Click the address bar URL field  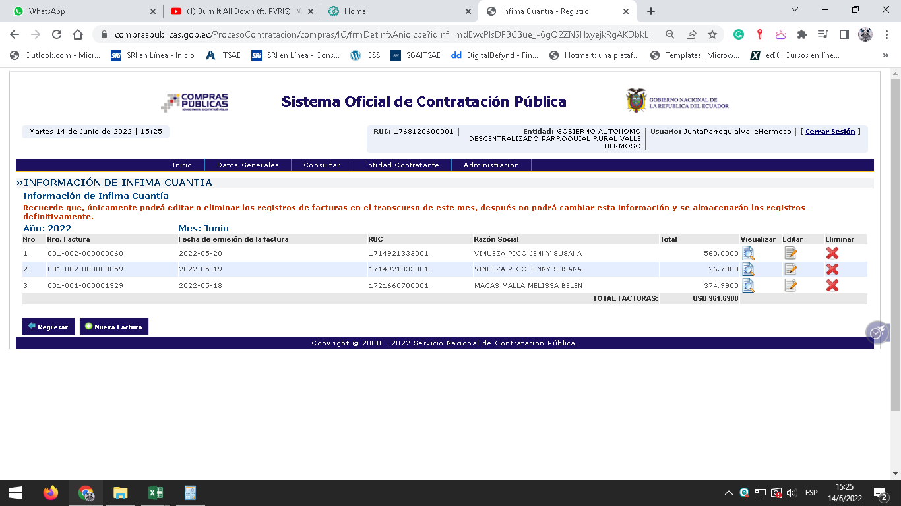tap(383, 34)
